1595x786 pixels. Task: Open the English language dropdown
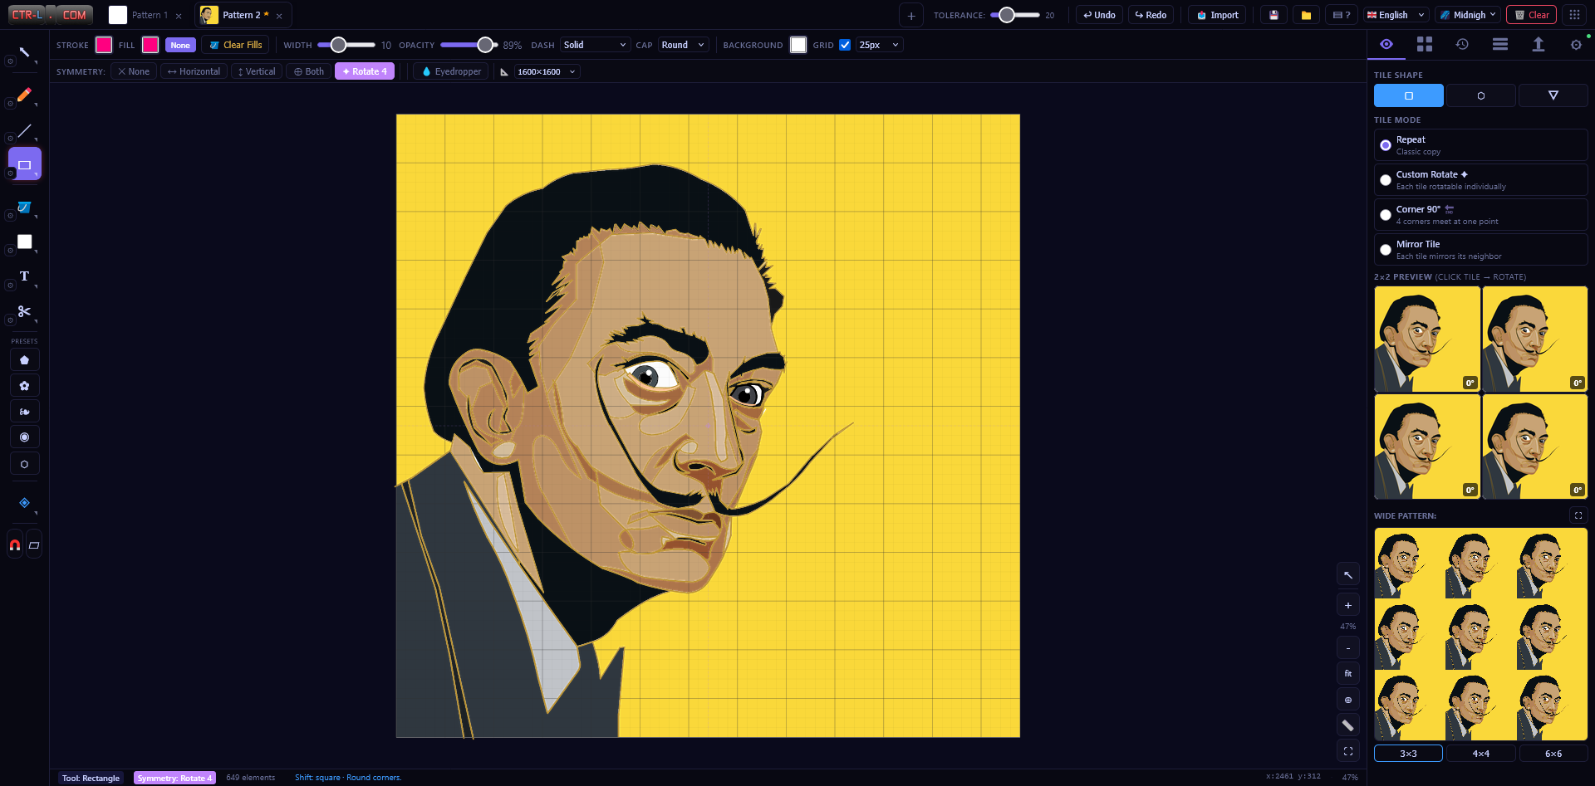(x=1396, y=15)
